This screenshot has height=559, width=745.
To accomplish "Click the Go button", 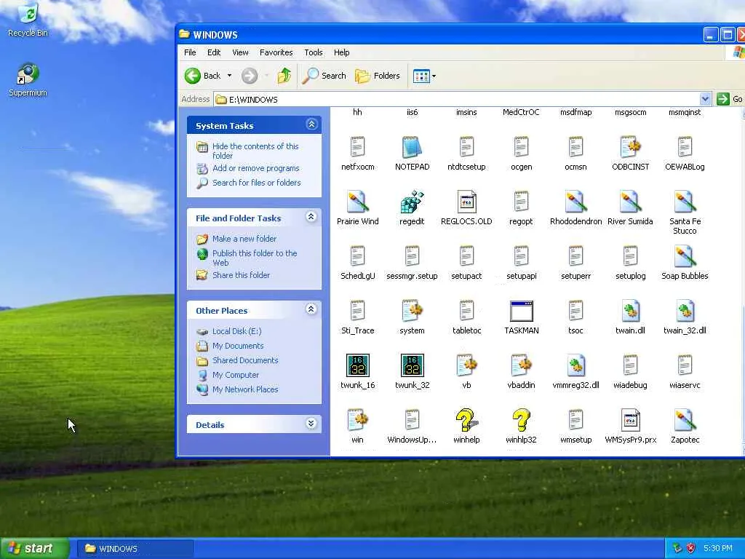I will 730,99.
